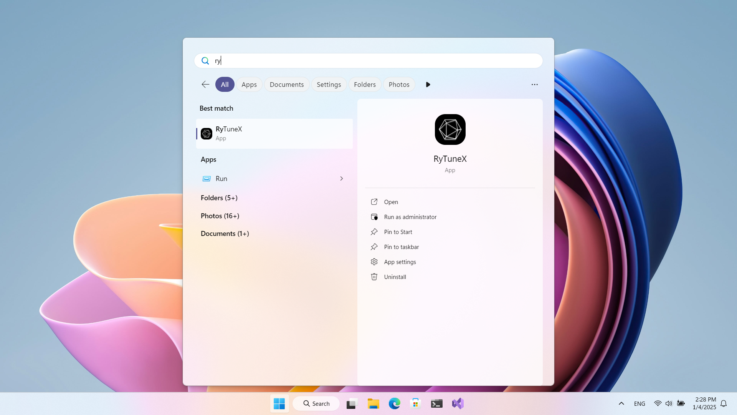Viewport: 737px width, 415px height.
Task: Switch to the Apps filter tab
Action: click(249, 85)
